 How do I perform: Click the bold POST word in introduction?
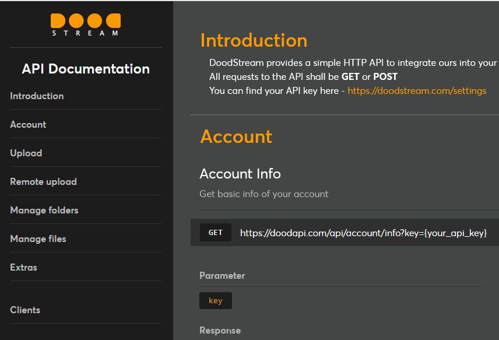(385, 77)
